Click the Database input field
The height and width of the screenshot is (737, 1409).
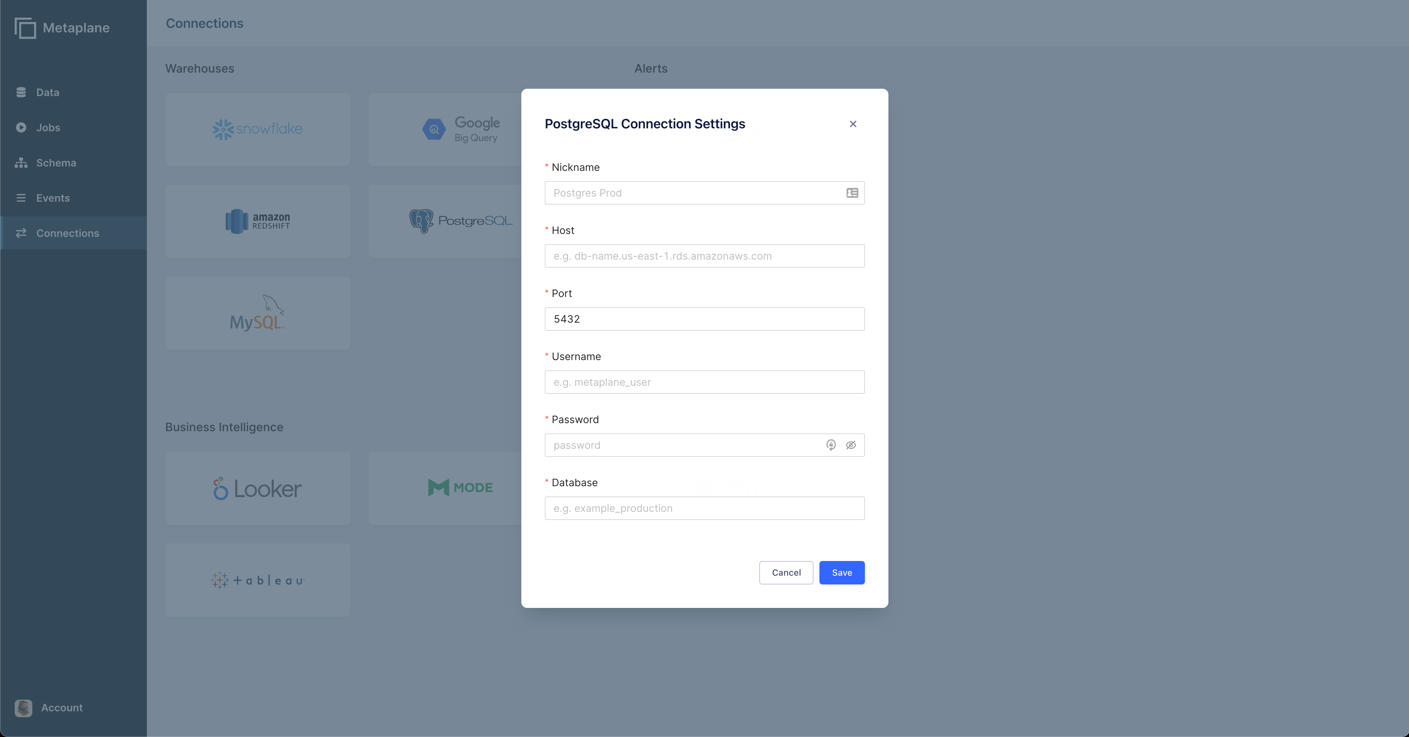point(704,508)
